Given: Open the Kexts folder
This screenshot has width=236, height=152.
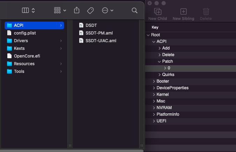Looking at the screenshot, I should [34, 48].
